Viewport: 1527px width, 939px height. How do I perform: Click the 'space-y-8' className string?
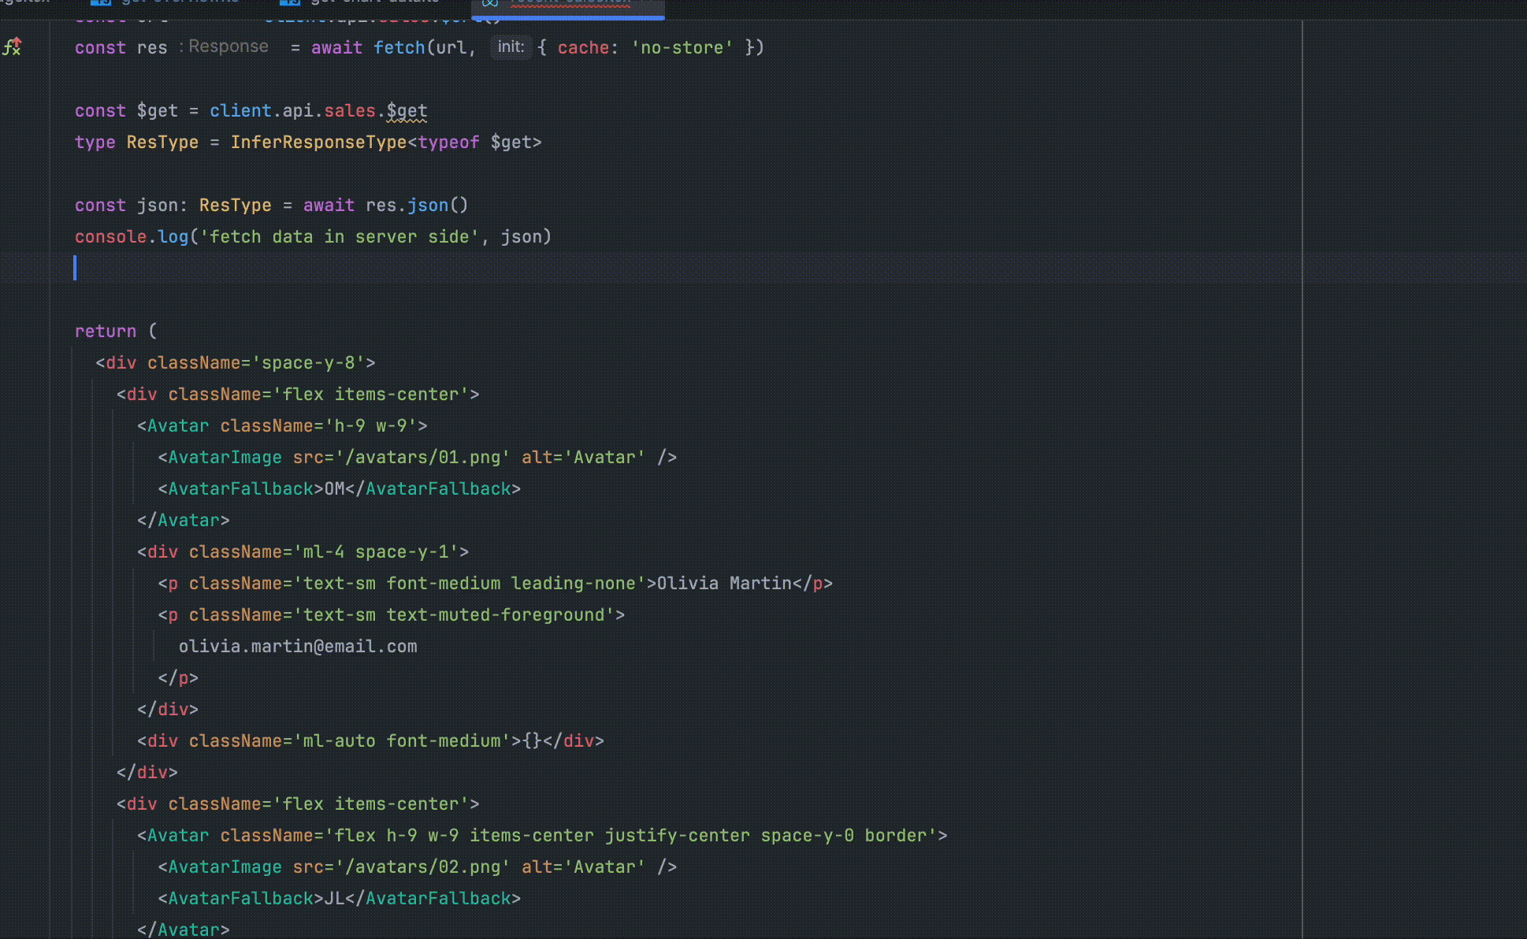click(308, 363)
